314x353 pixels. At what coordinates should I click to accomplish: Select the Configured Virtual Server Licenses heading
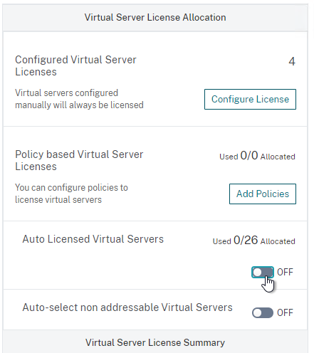(x=75, y=65)
